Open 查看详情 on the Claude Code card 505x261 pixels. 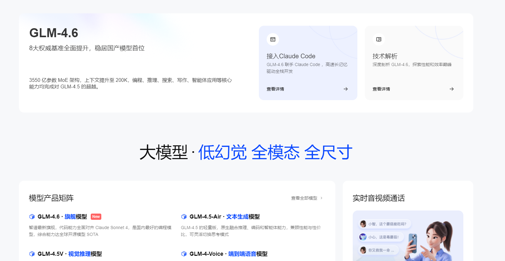point(275,89)
